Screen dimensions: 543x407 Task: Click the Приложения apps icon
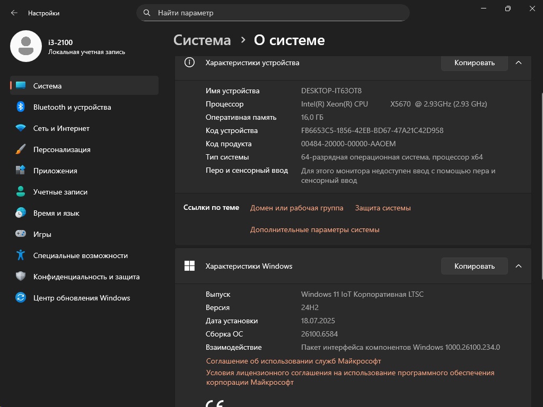tap(21, 170)
